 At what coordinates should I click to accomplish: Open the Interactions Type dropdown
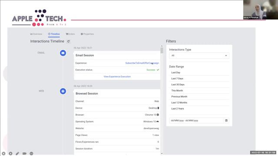(199, 55)
